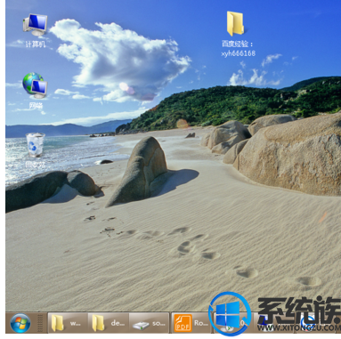Viewport: 341px width, 339px height.
Task: Select the 百度经验 yellow folder icon
Action: tap(235, 24)
